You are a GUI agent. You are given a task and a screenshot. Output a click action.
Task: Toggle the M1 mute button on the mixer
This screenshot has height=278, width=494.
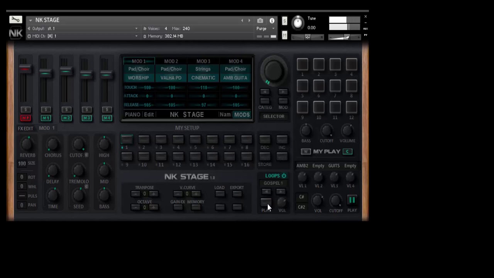click(x=46, y=118)
